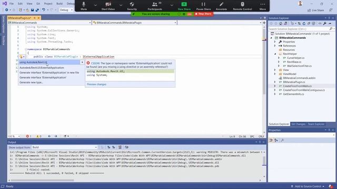Viewport: 337px width, 189px height.
Task: Select GetElementInfo.cs file
Action: 293,94
